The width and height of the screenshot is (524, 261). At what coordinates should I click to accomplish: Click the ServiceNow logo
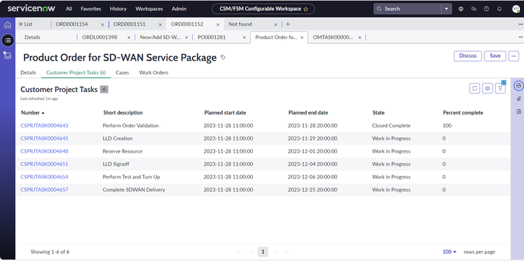(31, 8)
